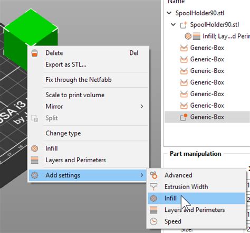Select the highlighted Generic-Box in object list
Screen dimensions: 250x233
[207, 117]
